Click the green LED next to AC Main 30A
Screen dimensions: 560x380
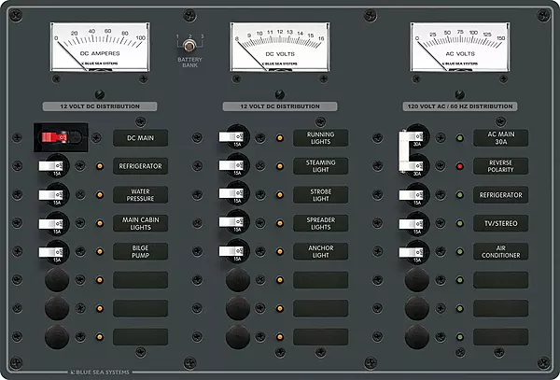pos(460,138)
